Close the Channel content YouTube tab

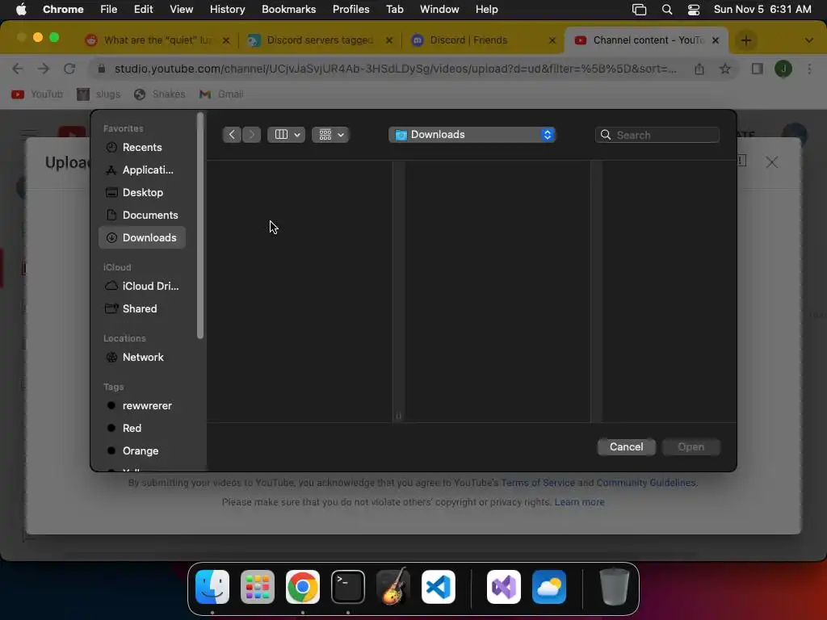click(716, 40)
